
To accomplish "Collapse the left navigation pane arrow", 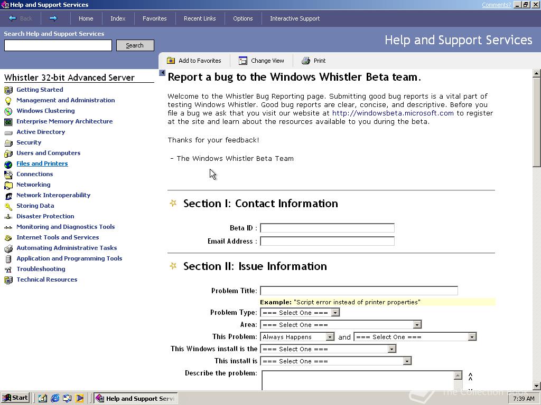I will [x=162, y=73].
